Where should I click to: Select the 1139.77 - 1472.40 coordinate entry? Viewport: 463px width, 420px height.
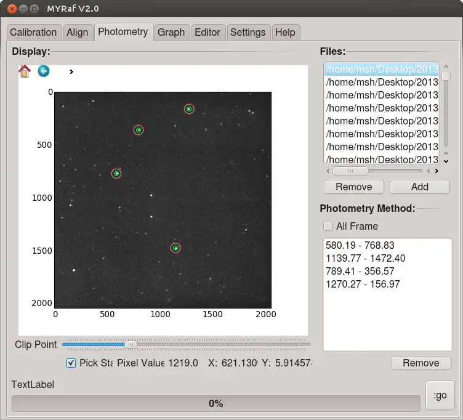click(365, 258)
